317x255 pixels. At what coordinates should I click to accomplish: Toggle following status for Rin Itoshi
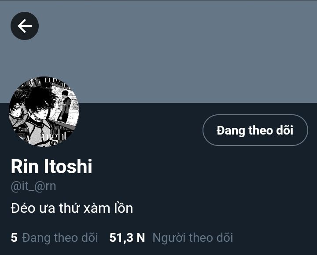pos(255,130)
